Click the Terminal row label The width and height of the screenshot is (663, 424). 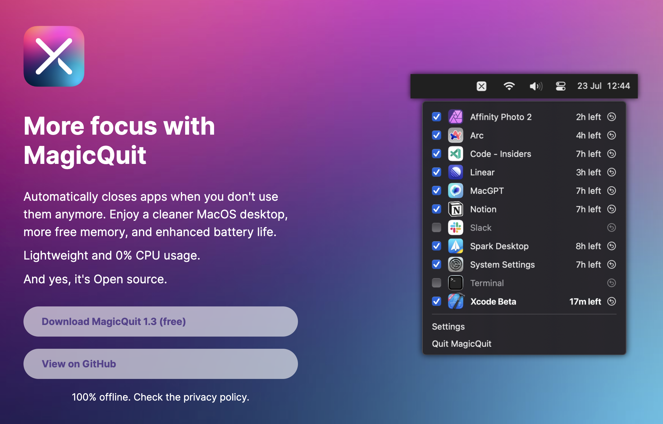point(487,283)
